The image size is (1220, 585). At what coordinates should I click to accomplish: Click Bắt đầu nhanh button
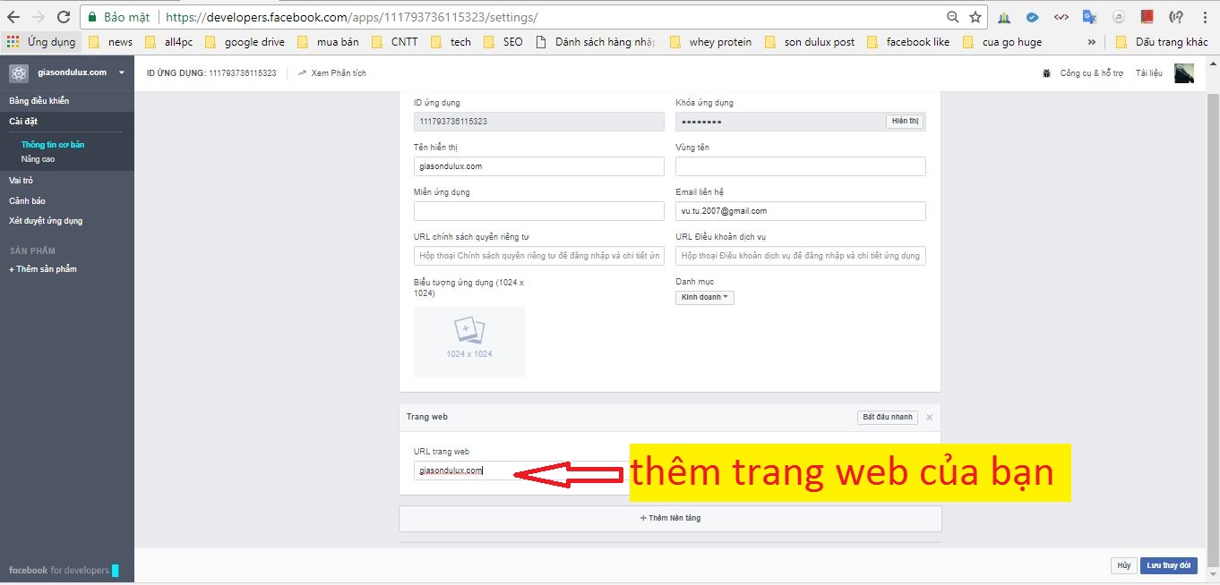[x=887, y=417]
